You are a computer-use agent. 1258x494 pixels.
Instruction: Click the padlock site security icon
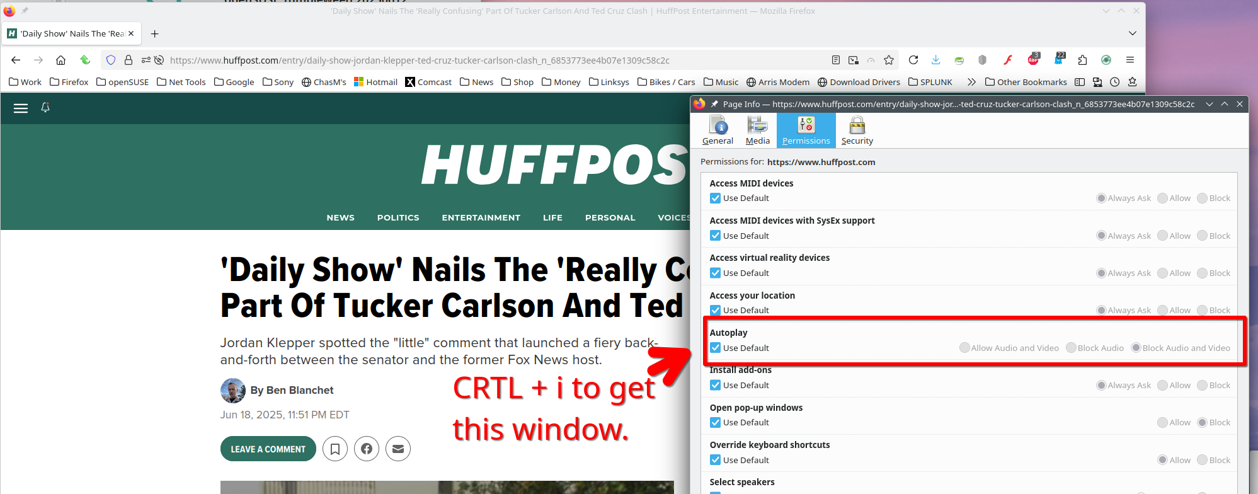[129, 60]
